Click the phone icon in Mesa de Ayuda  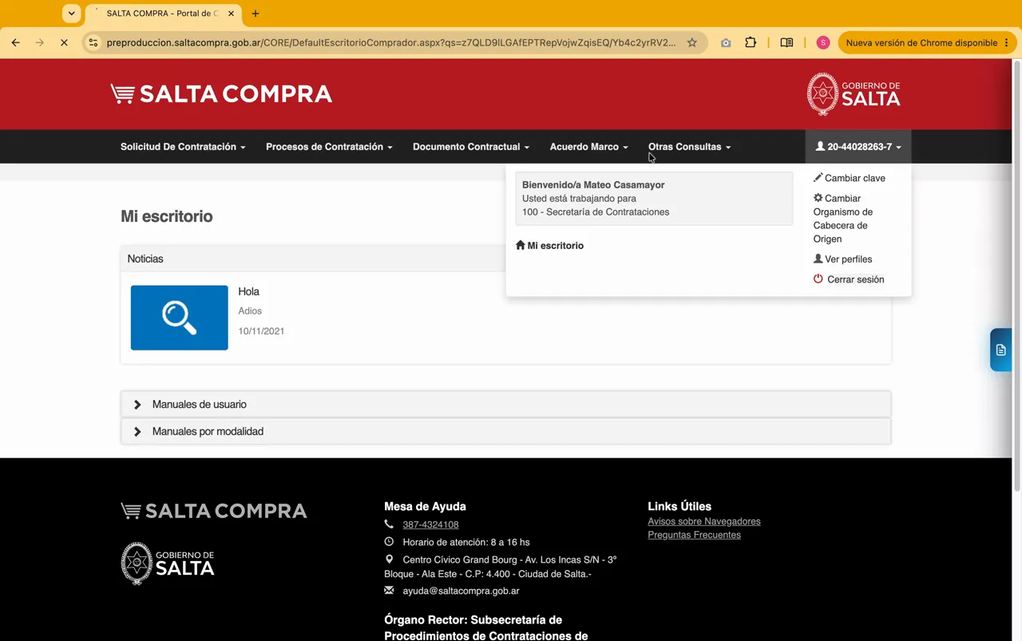click(x=389, y=524)
